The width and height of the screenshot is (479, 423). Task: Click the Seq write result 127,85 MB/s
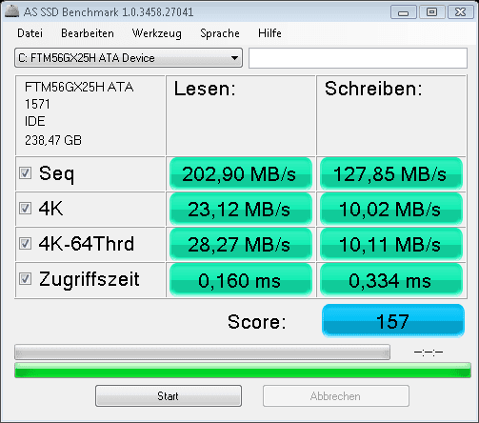click(391, 173)
